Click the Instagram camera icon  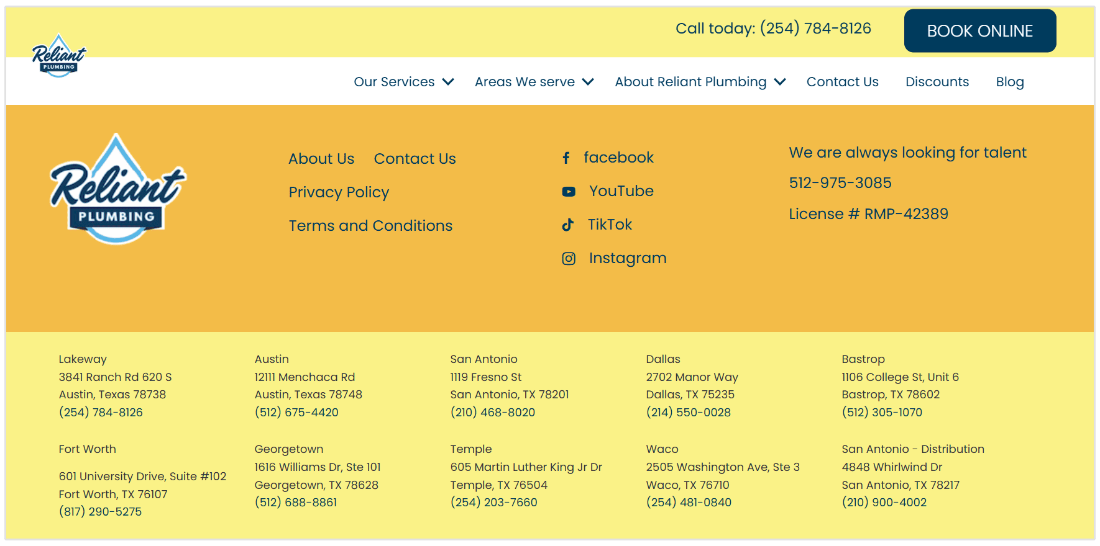[x=568, y=259]
